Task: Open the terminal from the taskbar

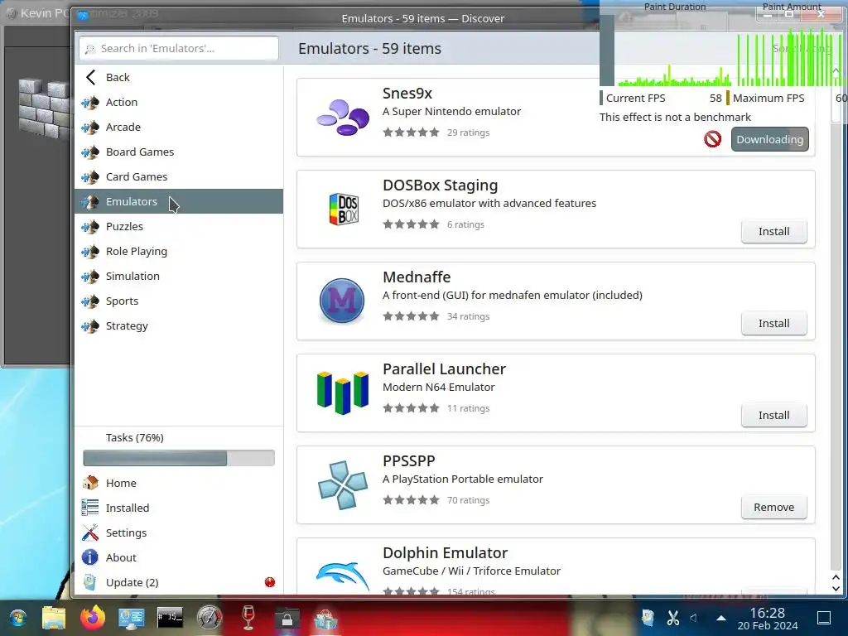Action: (171, 618)
